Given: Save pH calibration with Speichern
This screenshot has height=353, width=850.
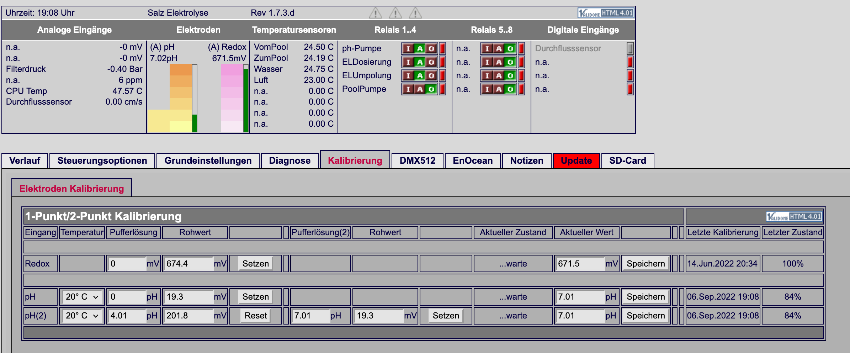Looking at the screenshot, I should click(646, 297).
